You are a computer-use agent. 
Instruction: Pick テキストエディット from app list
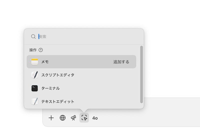(x=58, y=101)
